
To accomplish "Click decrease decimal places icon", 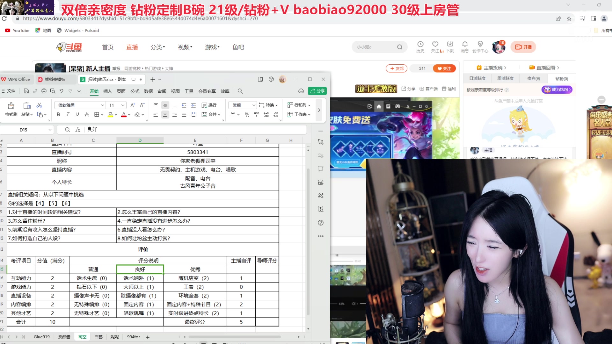I will pos(276,114).
